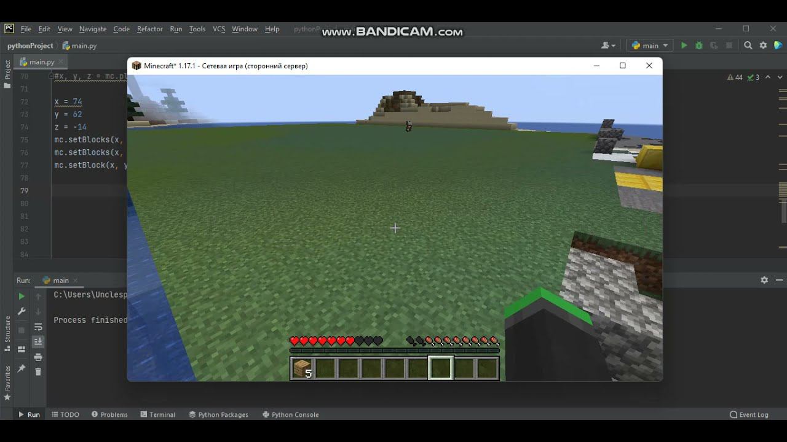This screenshot has width=787, height=442.
Task: Click pythonProject breadcrumb
Action: (x=30, y=45)
